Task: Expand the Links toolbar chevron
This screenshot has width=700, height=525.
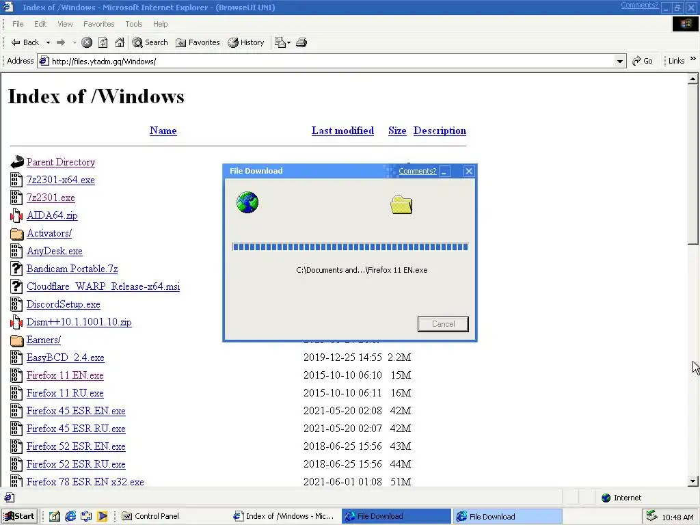Action: (x=693, y=59)
